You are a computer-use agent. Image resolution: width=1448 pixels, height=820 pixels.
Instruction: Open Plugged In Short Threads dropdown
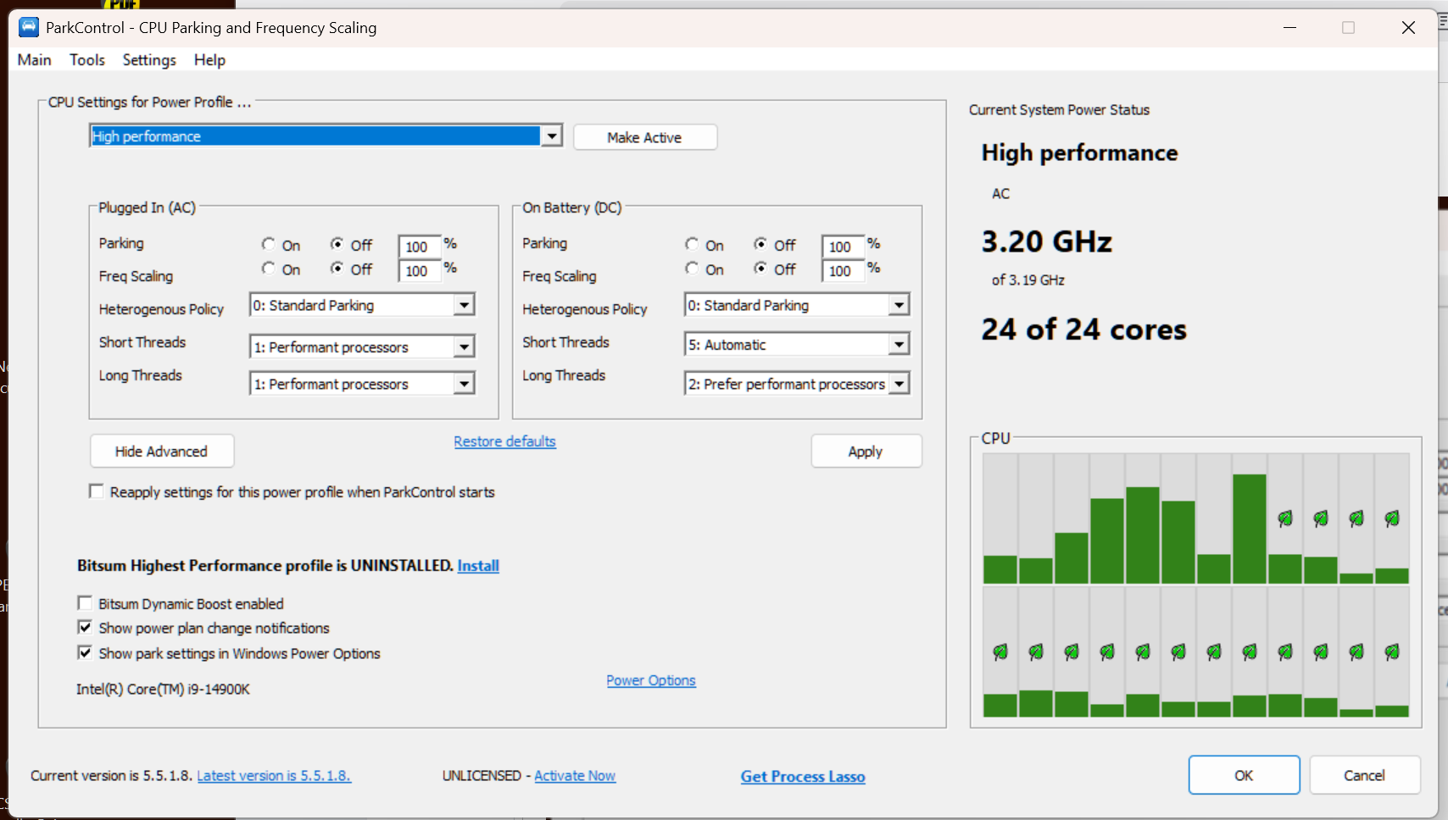pos(464,346)
